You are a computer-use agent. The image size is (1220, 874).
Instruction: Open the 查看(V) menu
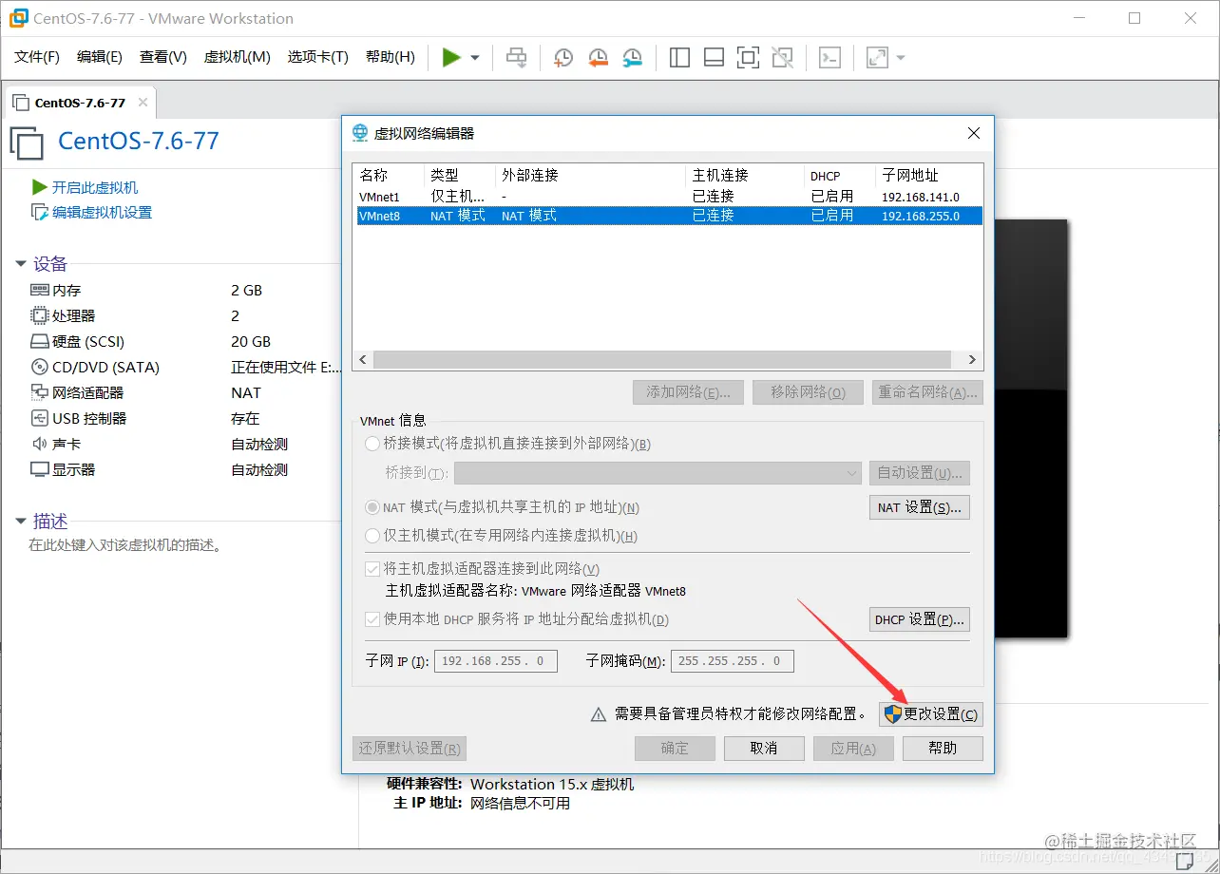click(x=163, y=57)
